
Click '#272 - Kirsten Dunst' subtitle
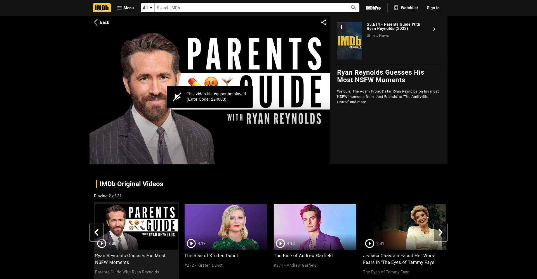tap(204, 265)
